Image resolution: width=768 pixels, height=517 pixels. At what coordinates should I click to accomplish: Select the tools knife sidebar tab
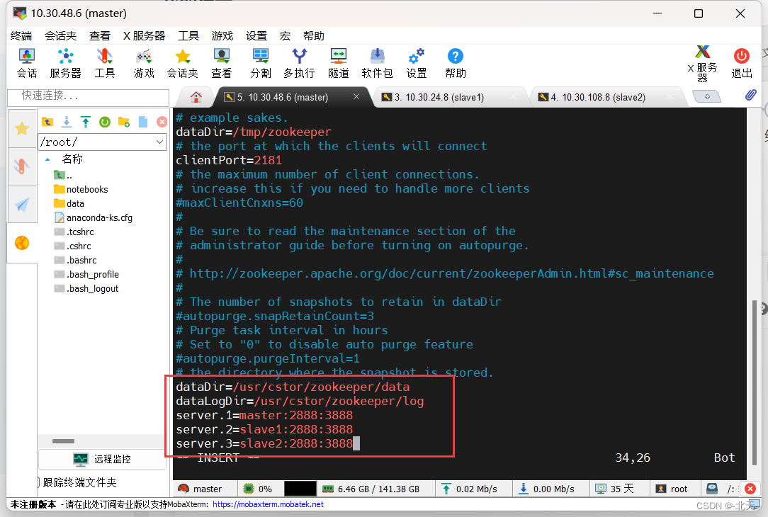pos(22,166)
